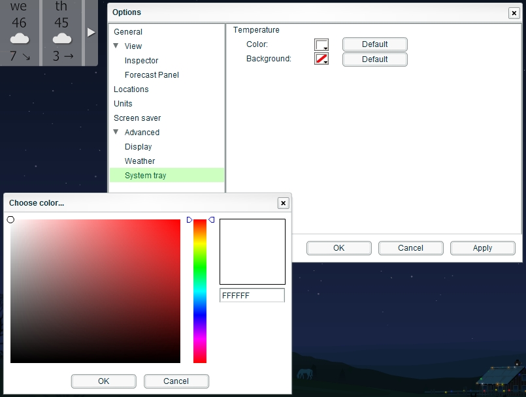Click Default next to Background
The image size is (526, 397).
tap(374, 59)
